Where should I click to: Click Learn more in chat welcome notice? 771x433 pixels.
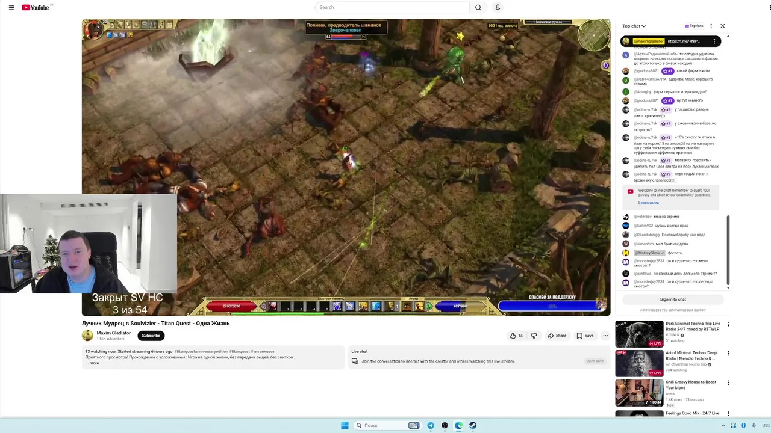click(x=649, y=203)
